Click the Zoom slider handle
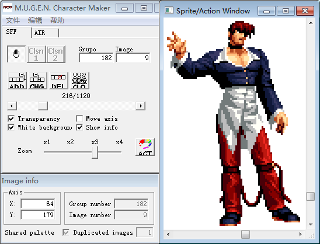 tap(95, 152)
